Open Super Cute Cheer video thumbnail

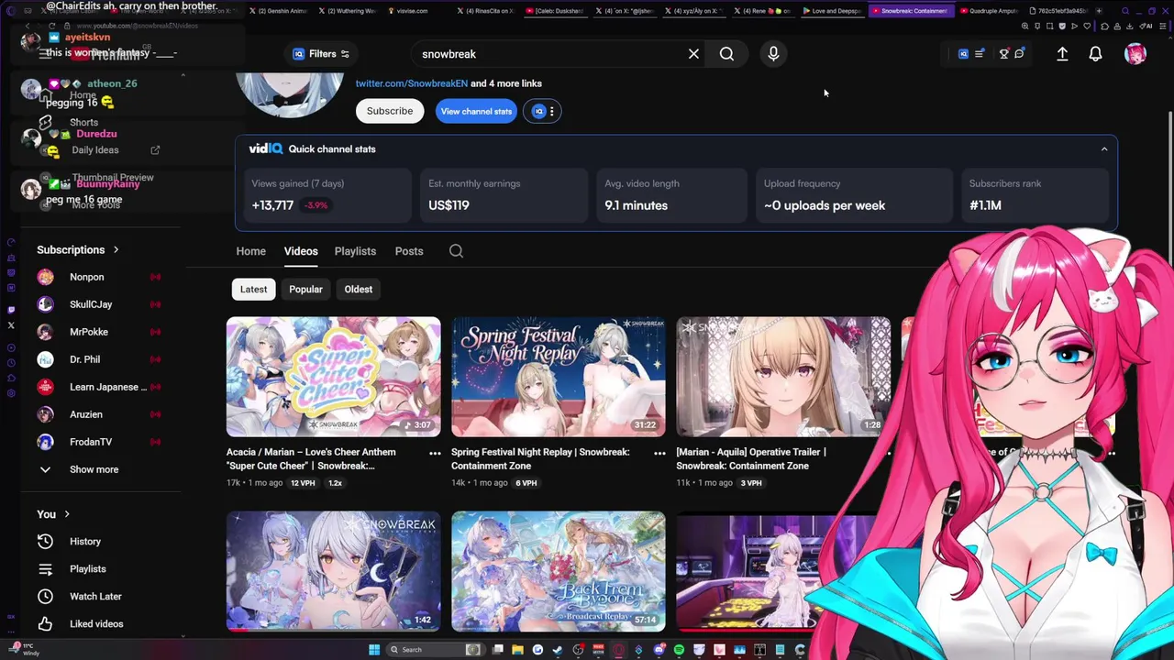tap(333, 377)
